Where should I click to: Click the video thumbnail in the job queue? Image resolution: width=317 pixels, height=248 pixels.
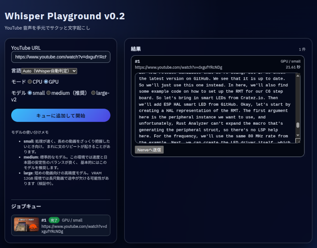(26, 225)
